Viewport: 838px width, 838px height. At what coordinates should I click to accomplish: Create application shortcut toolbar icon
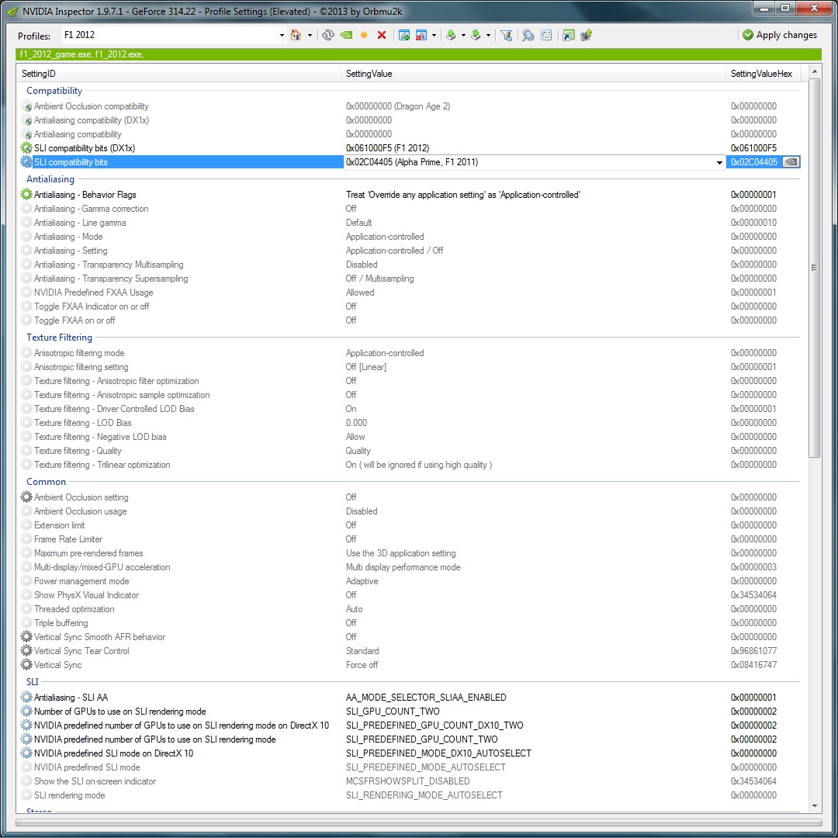pyautogui.click(x=569, y=35)
